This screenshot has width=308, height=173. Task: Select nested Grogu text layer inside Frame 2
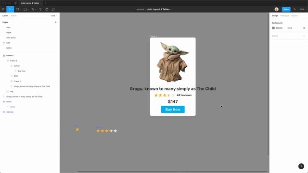(x=32, y=86)
